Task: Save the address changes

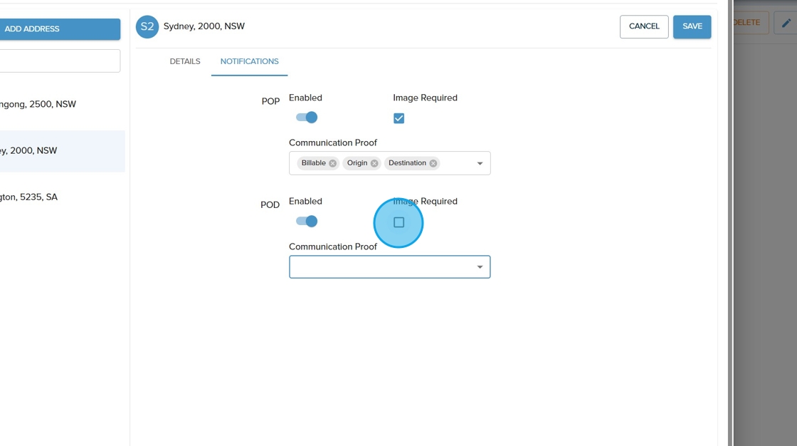Action: [x=692, y=26]
